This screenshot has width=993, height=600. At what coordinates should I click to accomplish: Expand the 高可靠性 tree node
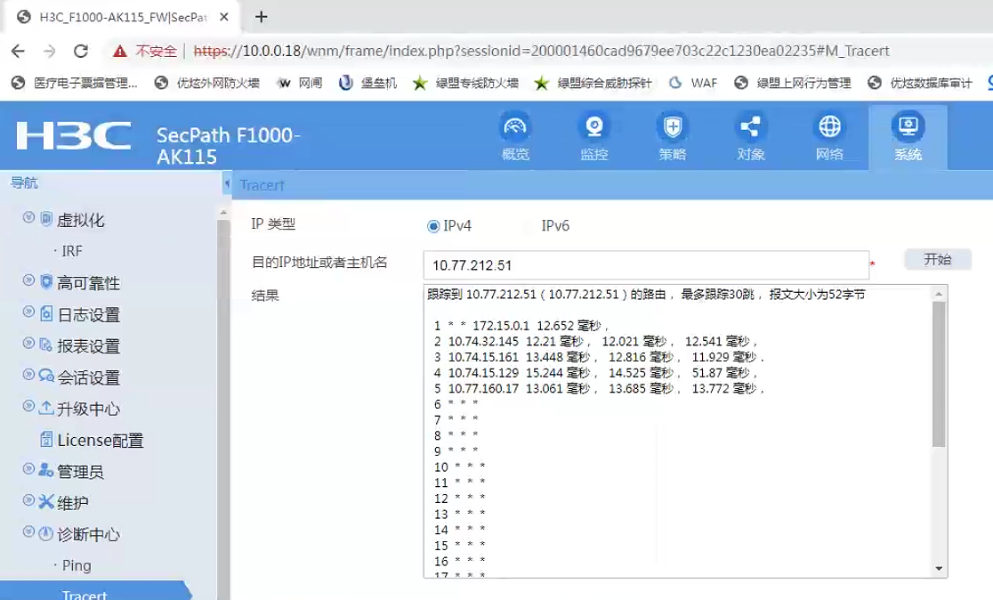(x=28, y=280)
